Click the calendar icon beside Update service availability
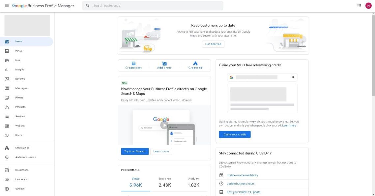375x196 pixels. click(221, 175)
